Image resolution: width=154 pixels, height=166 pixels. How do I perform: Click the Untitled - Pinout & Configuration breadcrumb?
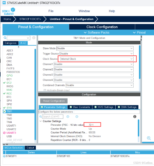pos(71,19)
